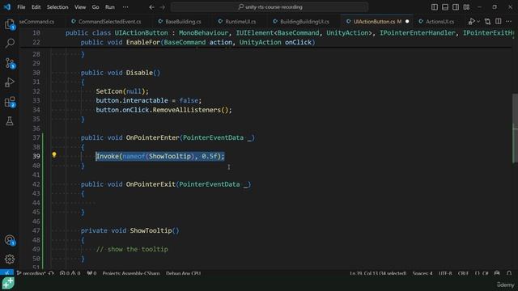Open the notifications bell
This screenshot has height=291, width=518.
509,273
